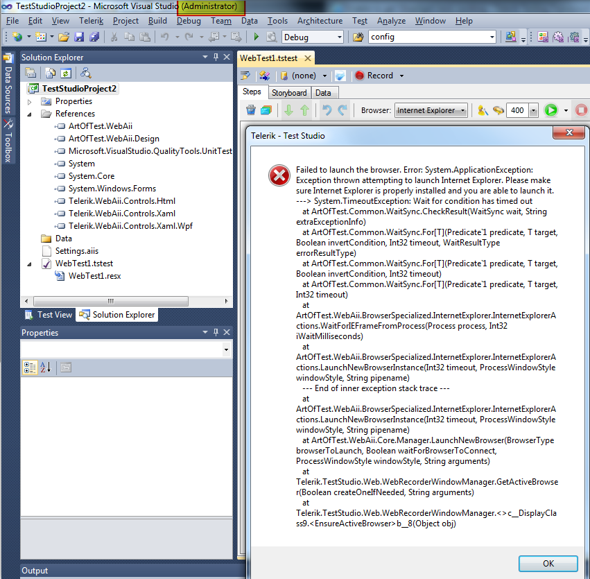Click the Solution Explorer horizontal scrollbar thumb
Viewport: 590px width, 579px height.
(x=111, y=301)
